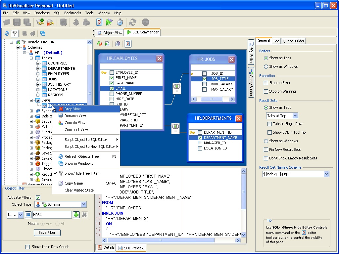339x254 pixels.
Task: Click the HR% filter text field
Action: (52, 215)
